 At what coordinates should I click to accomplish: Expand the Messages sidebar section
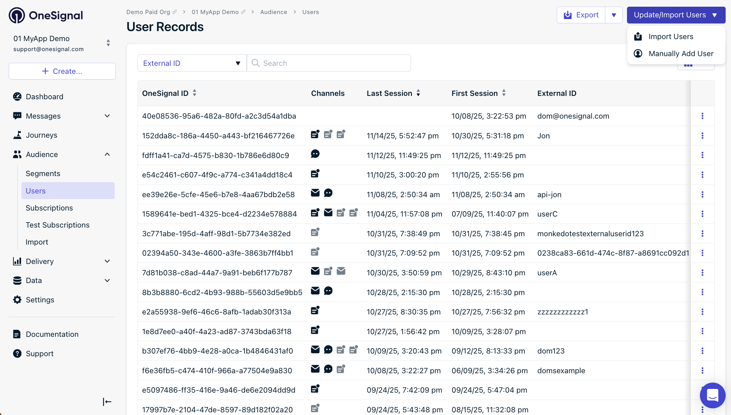(107, 116)
